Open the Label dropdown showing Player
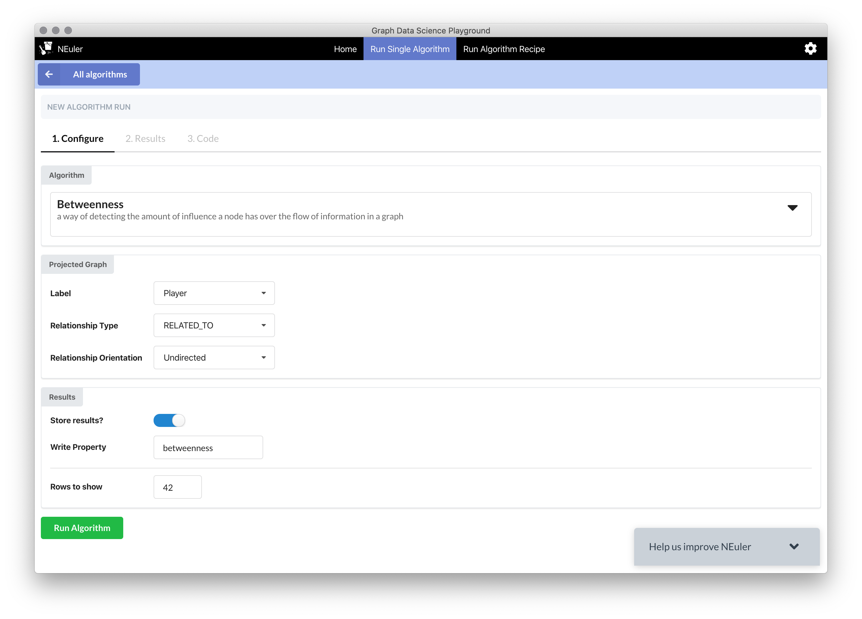 (x=214, y=293)
